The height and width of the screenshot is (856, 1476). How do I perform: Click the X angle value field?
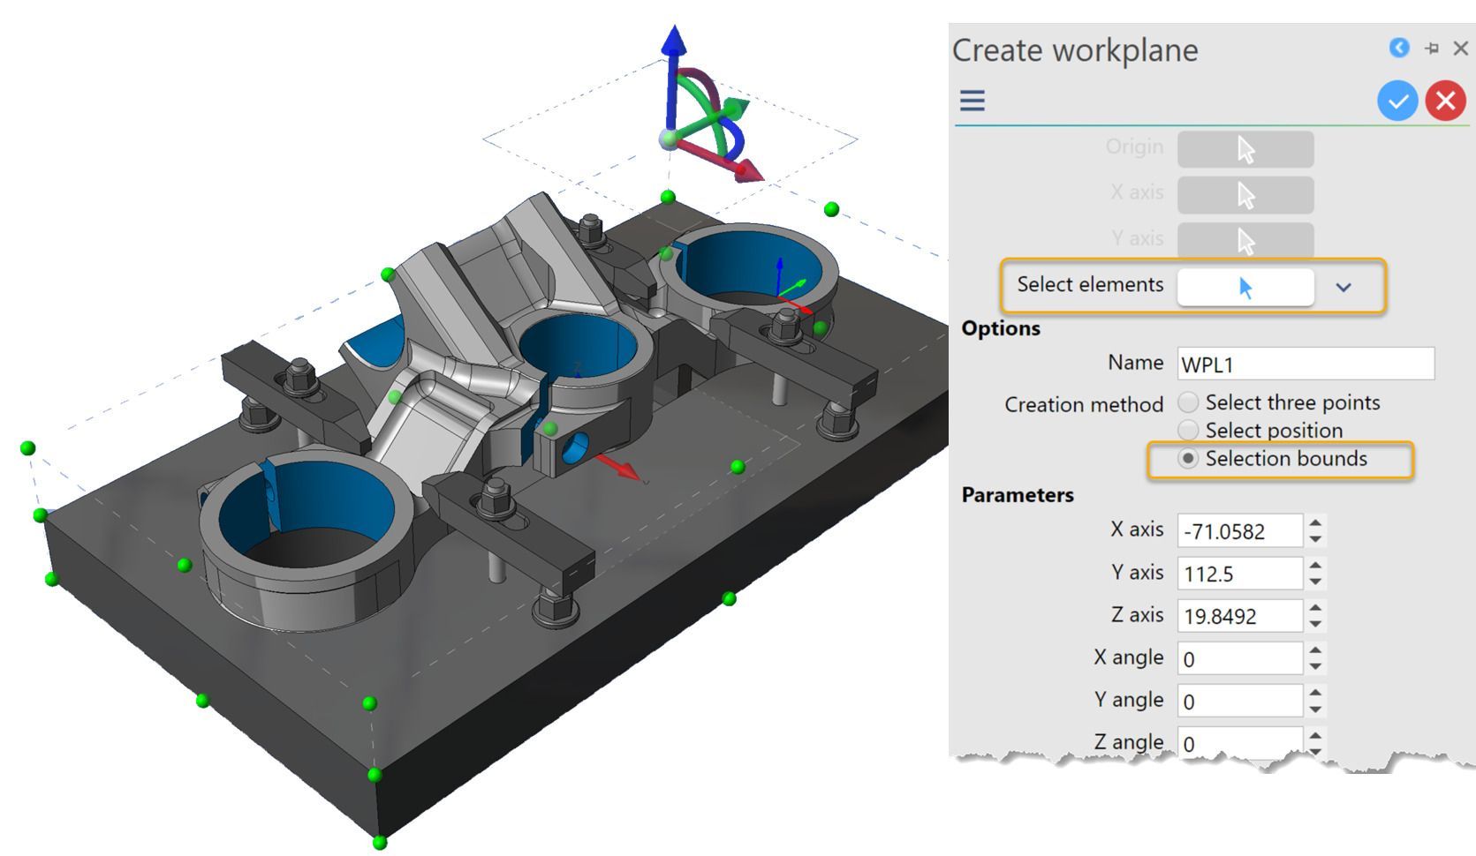1240,658
